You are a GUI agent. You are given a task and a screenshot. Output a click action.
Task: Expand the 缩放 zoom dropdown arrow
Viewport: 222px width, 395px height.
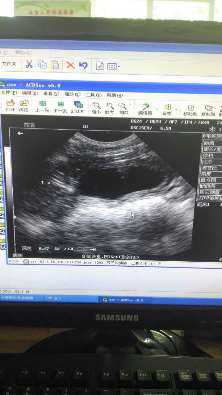click(130, 104)
